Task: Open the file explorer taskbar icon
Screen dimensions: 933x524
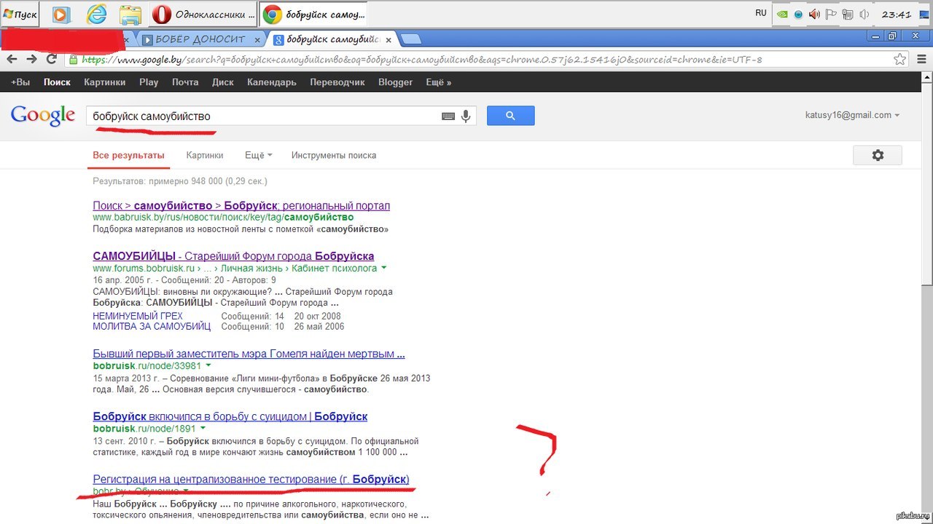Action: tap(130, 14)
